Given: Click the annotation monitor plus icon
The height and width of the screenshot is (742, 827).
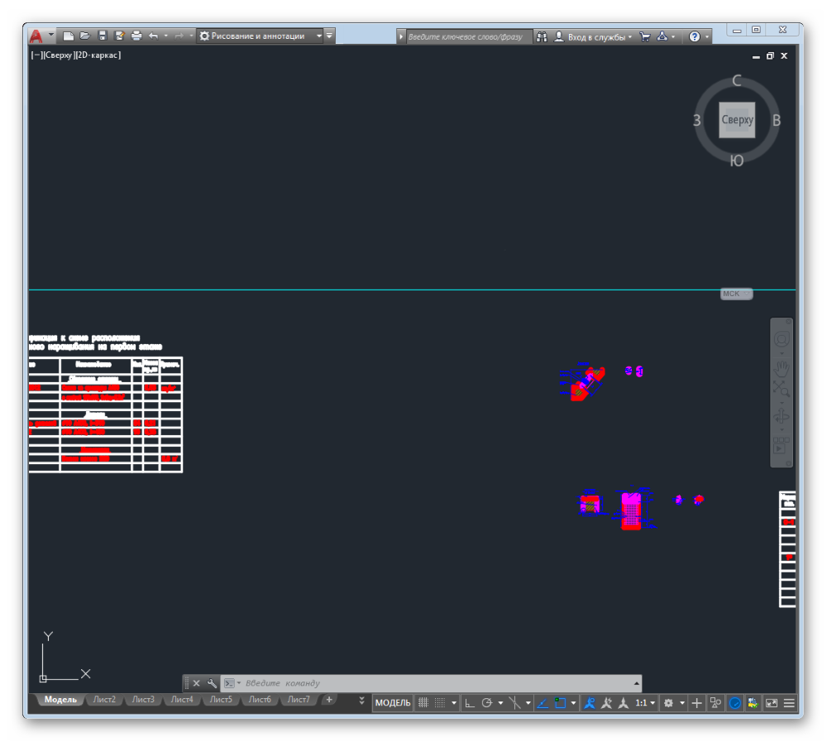Looking at the screenshot, I should click(696, 703).
